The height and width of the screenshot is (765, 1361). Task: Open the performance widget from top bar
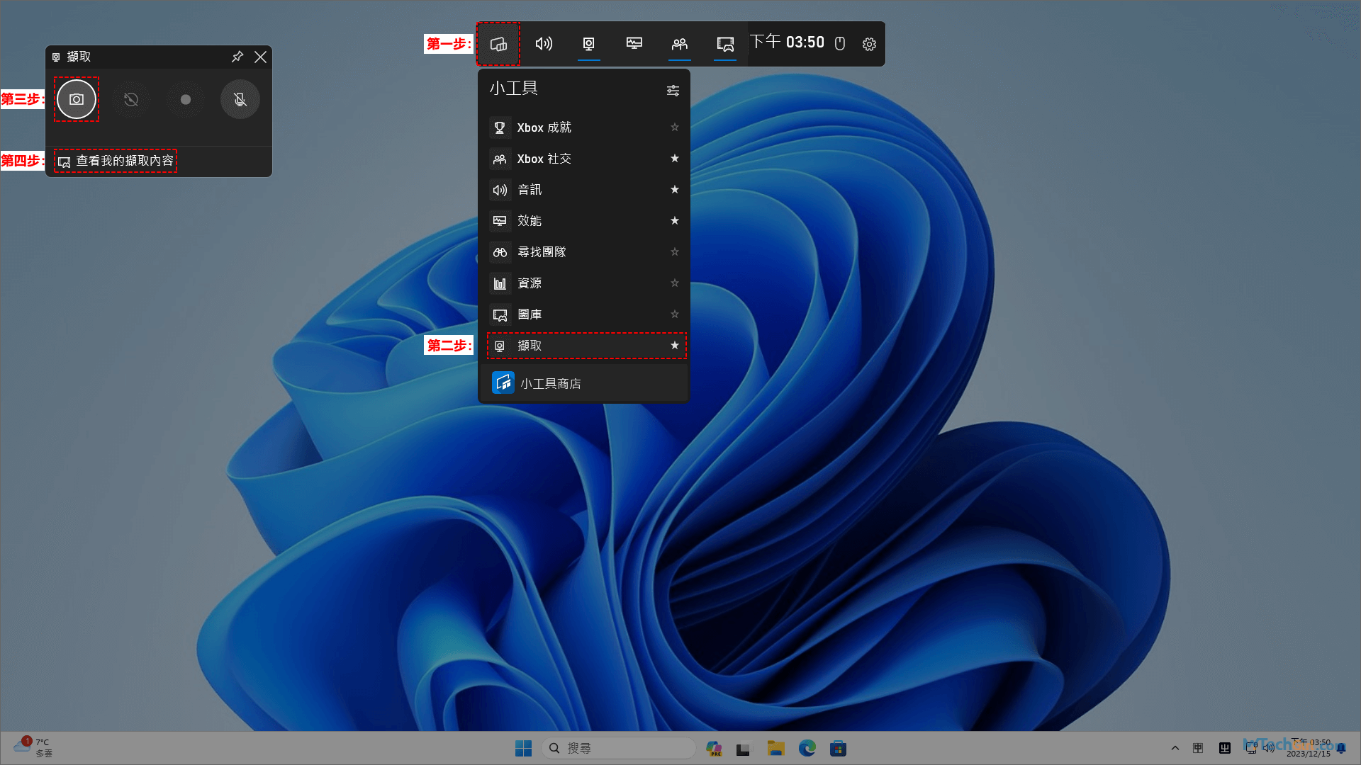[634, 44]
